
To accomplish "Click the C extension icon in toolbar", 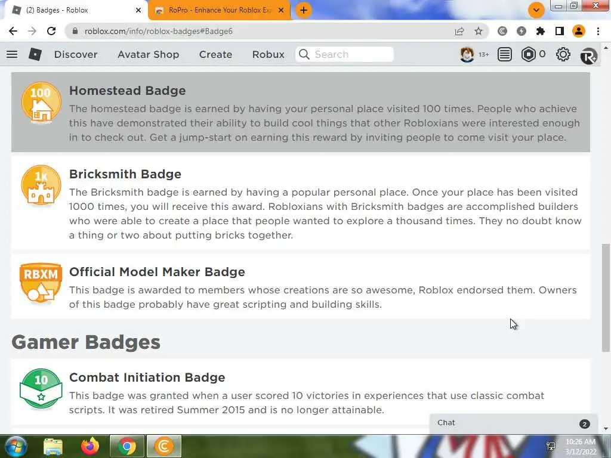I will coord(502,31).
